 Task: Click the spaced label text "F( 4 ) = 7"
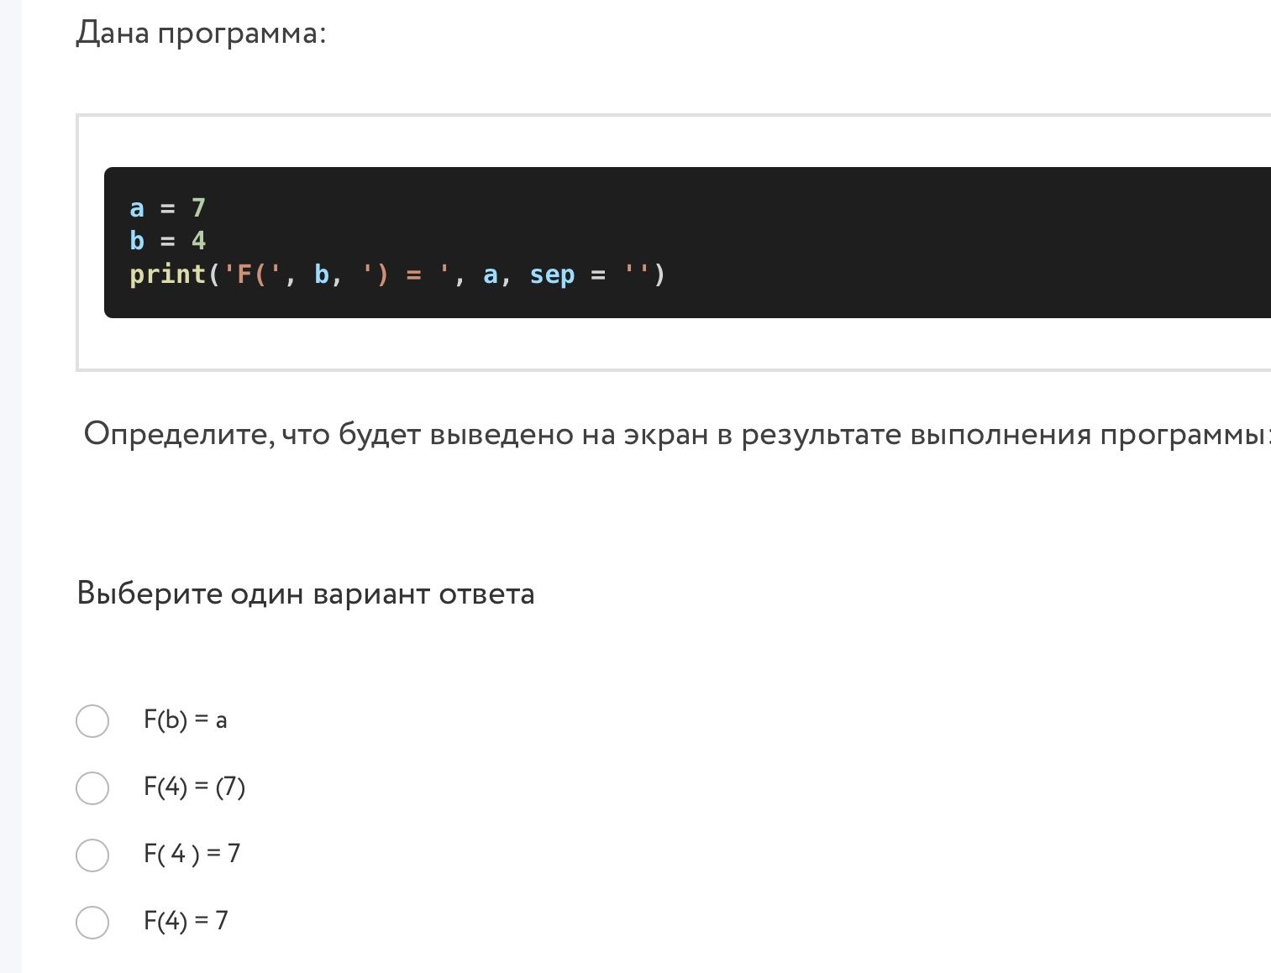(x=192, y=854)
